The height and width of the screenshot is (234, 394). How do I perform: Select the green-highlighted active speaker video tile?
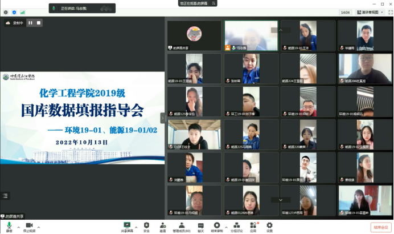coord(251,36)
